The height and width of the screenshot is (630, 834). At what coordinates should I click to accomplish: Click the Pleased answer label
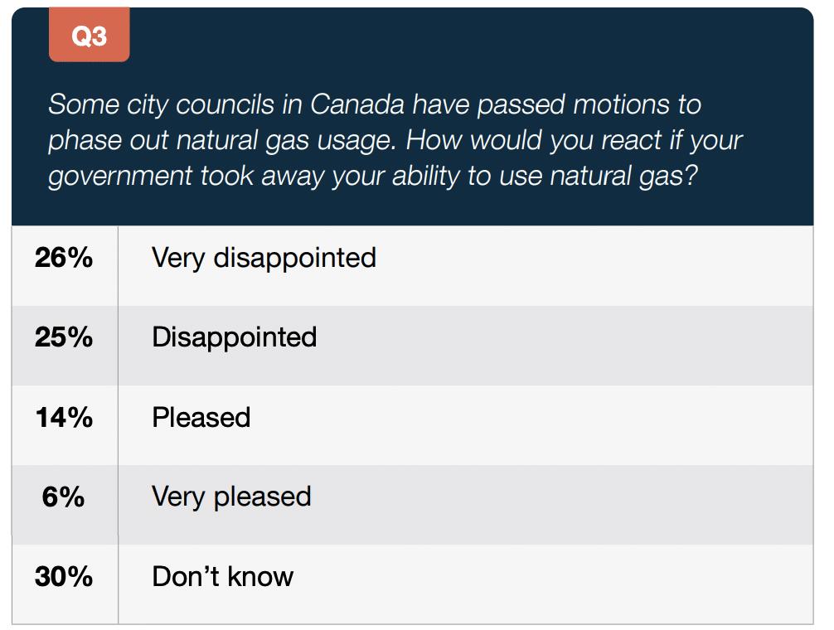coord(201,417)
